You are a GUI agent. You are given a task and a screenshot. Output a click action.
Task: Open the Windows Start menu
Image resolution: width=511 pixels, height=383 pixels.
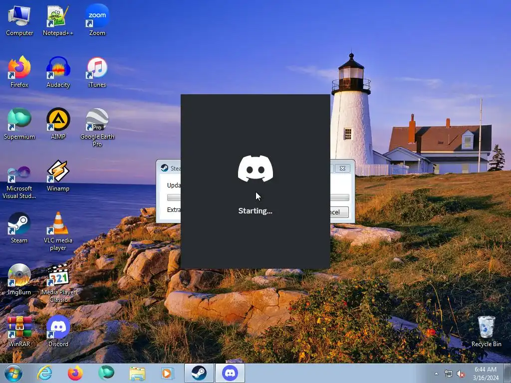click(13, 373)
